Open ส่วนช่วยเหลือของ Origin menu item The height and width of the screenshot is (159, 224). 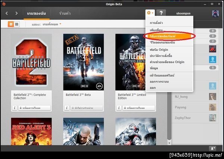tap(169, 62)
